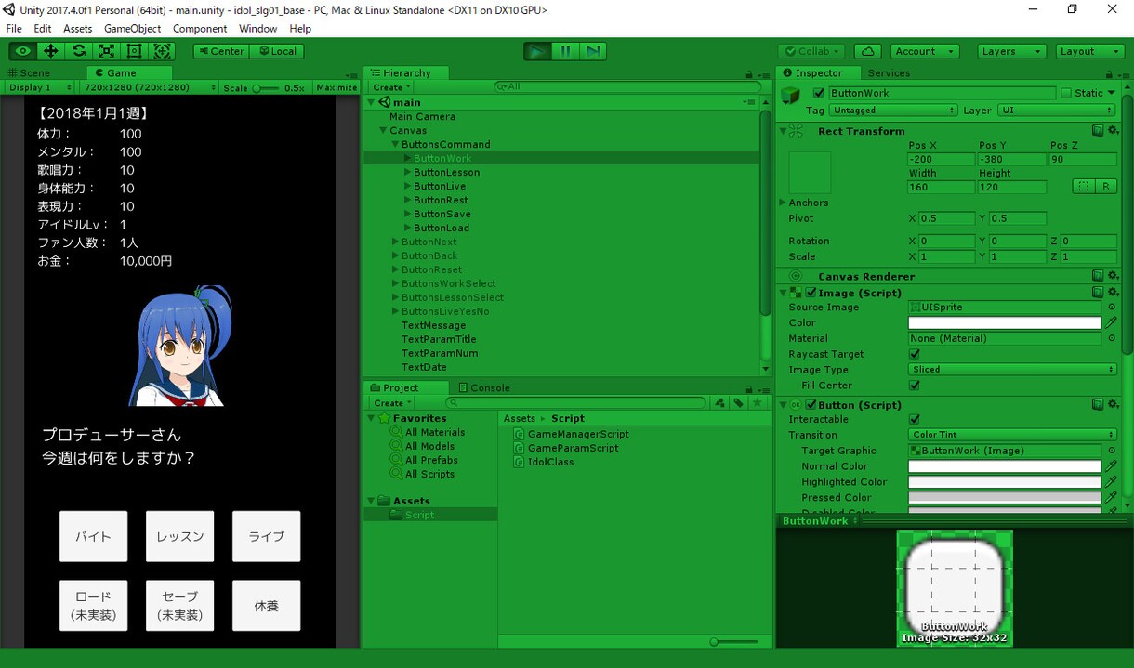Search assets by label icon

coord(738,403)
